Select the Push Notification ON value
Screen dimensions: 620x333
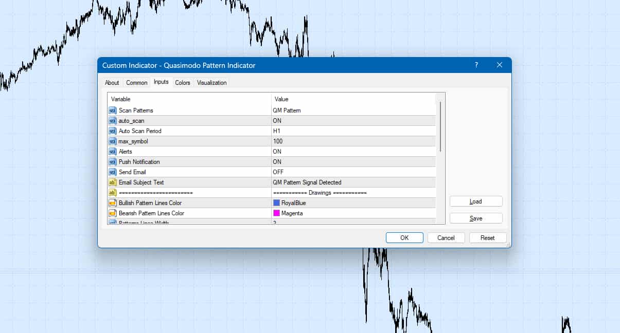[x=353, y=162]
